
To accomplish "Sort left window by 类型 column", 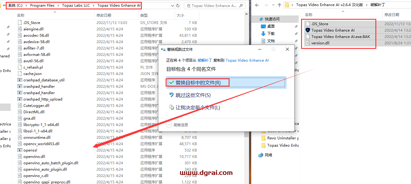I will 144,15.
